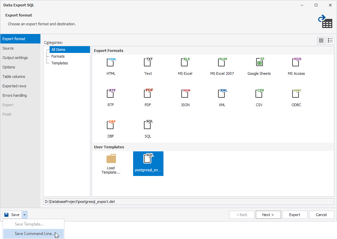Open the Save button dropdown arrow

(x=25, y=215)
